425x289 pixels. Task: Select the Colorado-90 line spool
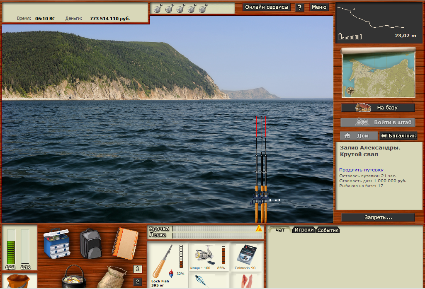click(x=245, y=257)
